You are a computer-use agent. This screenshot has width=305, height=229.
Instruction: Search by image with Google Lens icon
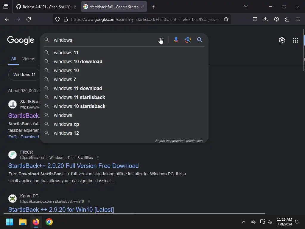[x=188, y=40]
